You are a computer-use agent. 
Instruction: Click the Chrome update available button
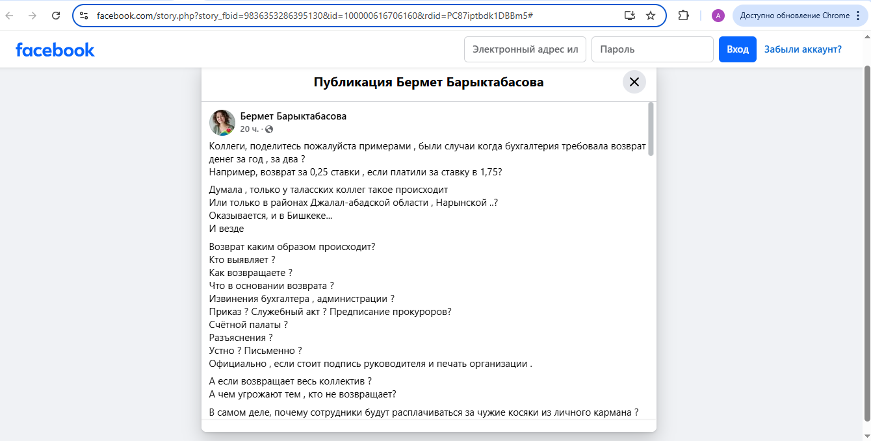(x=794, y=16)
